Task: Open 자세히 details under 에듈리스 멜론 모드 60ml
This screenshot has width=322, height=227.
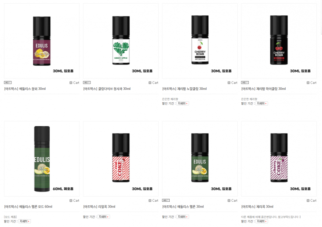Action: click(24, 221)
